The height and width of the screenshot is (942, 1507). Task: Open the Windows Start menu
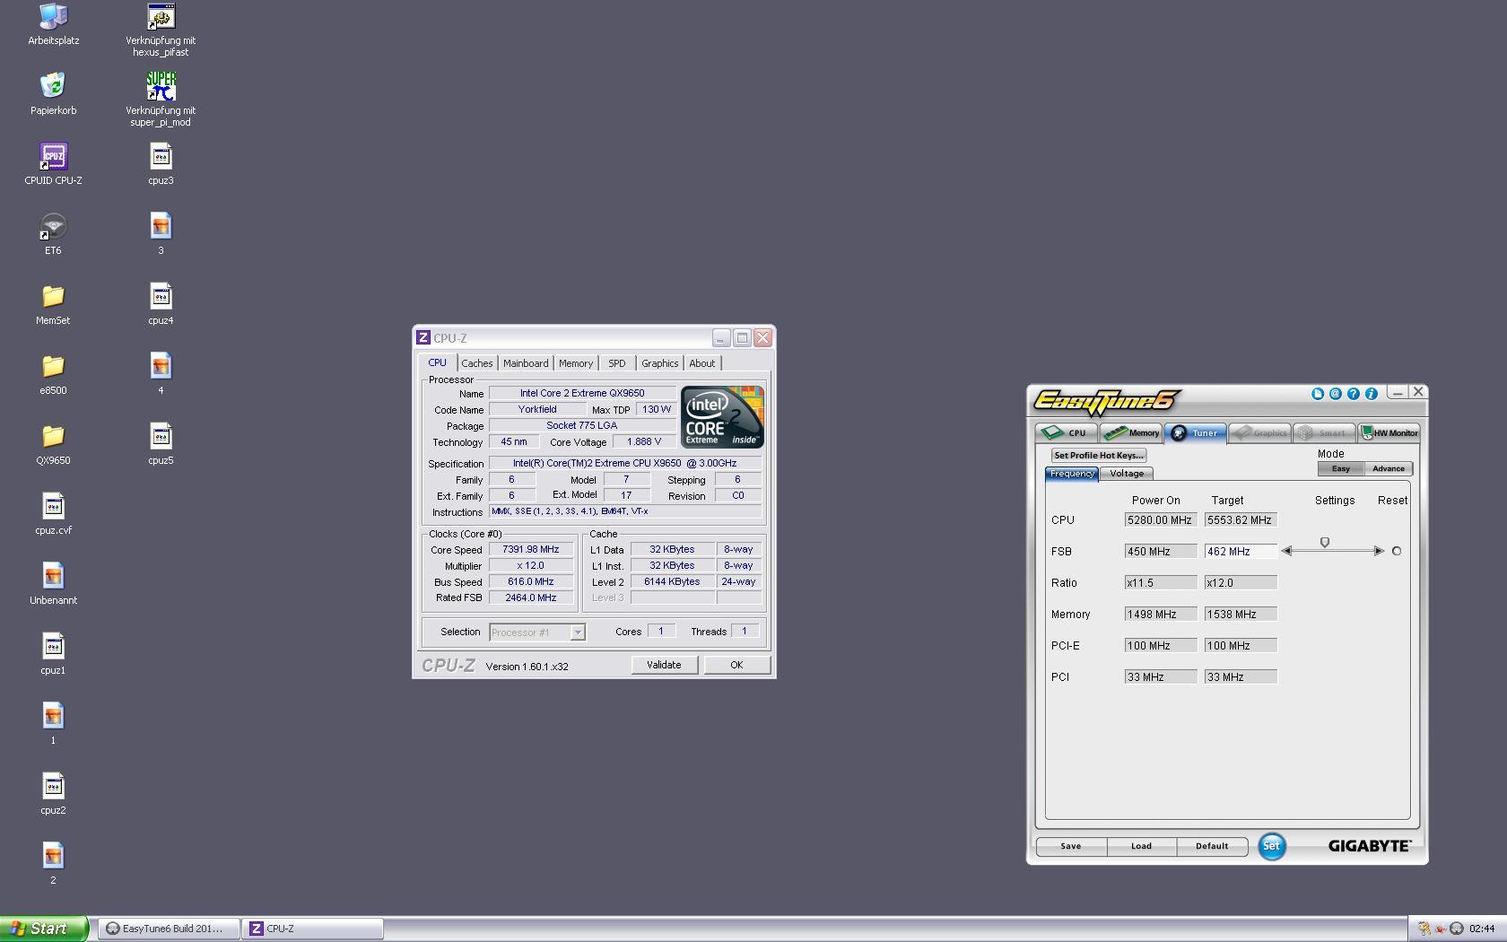click(44, 929)
